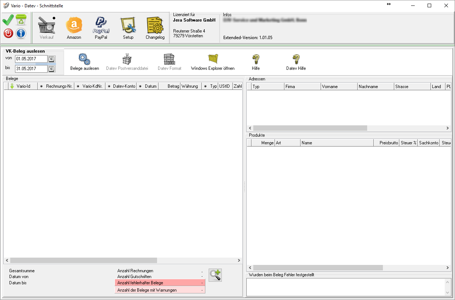Click Belege horizontal scrollbar right arrow
The height and width of the screenshot is (300, 455).
239,260
